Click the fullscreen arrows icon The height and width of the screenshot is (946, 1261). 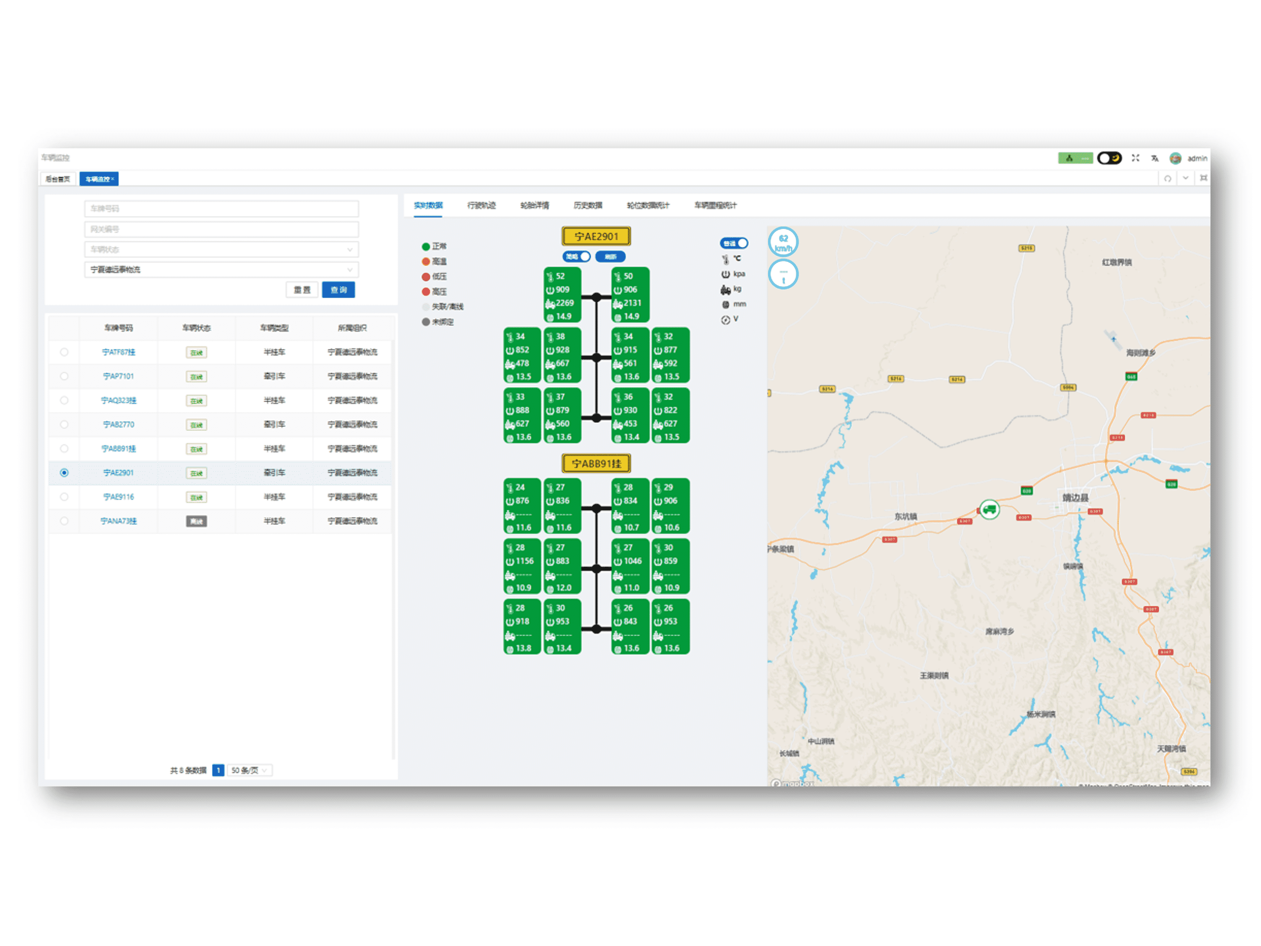pyautogui.click(x=1135, y=158)
